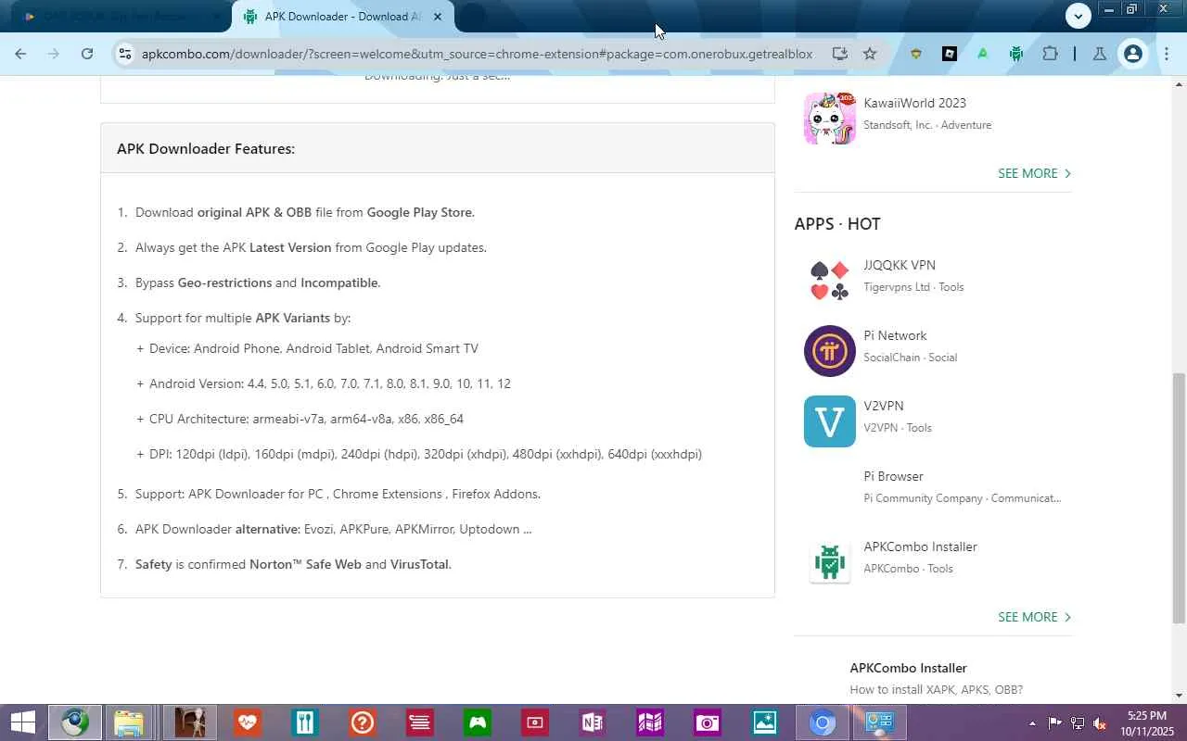Open the muted volume tray icon
This screenshot has width=1187, height=741.
tap(1100, 723)
